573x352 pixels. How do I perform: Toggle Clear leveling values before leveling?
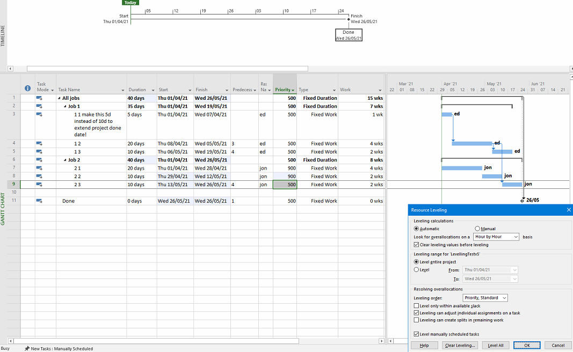point(416,245)
